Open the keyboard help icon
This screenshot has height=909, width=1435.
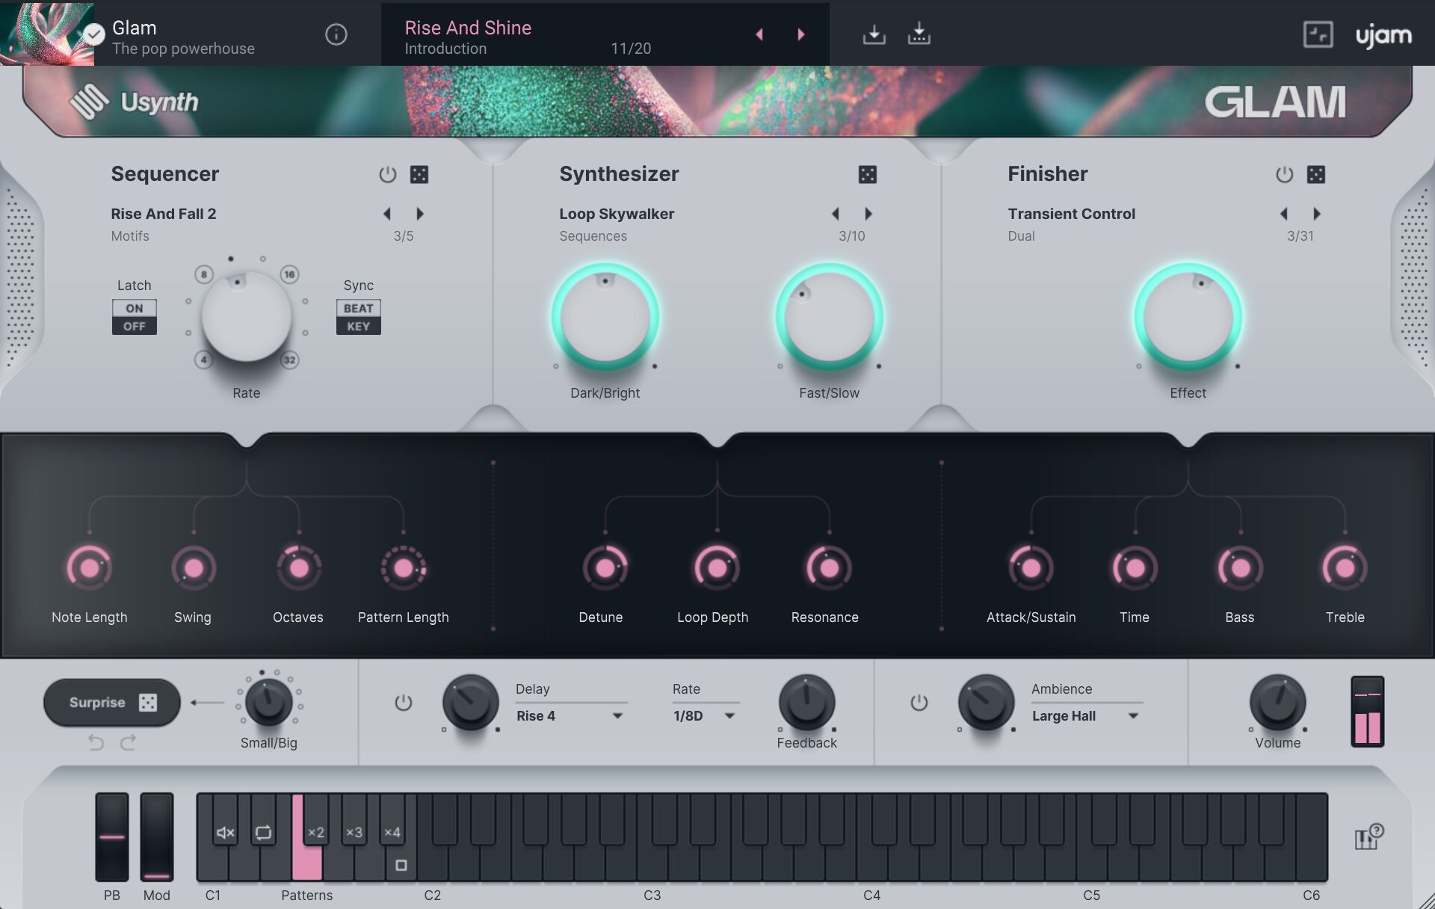click(1368, 836)
